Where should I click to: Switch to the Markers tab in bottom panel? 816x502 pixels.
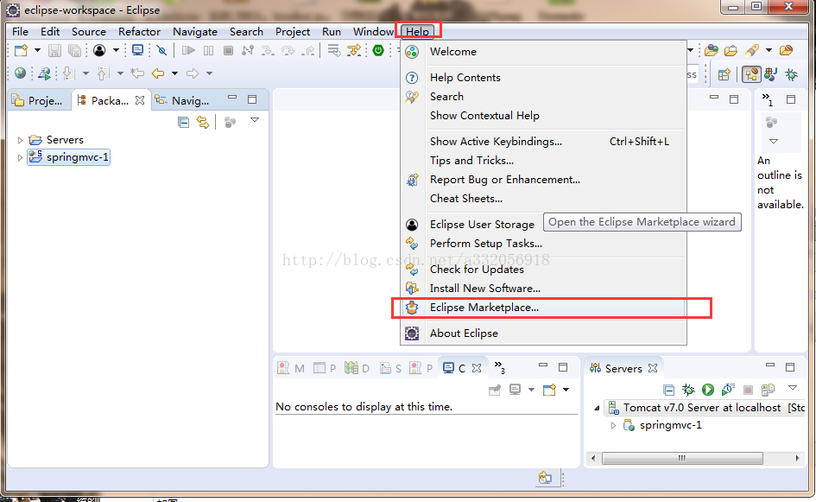click(291, 368)
